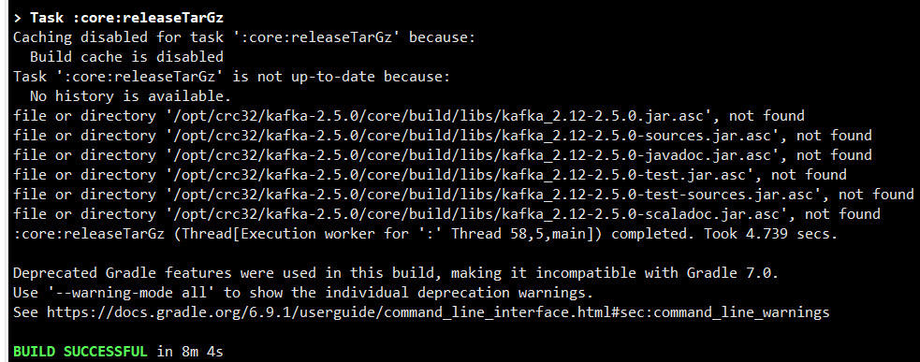Click the 'No history is available.' line

point(131,96)
